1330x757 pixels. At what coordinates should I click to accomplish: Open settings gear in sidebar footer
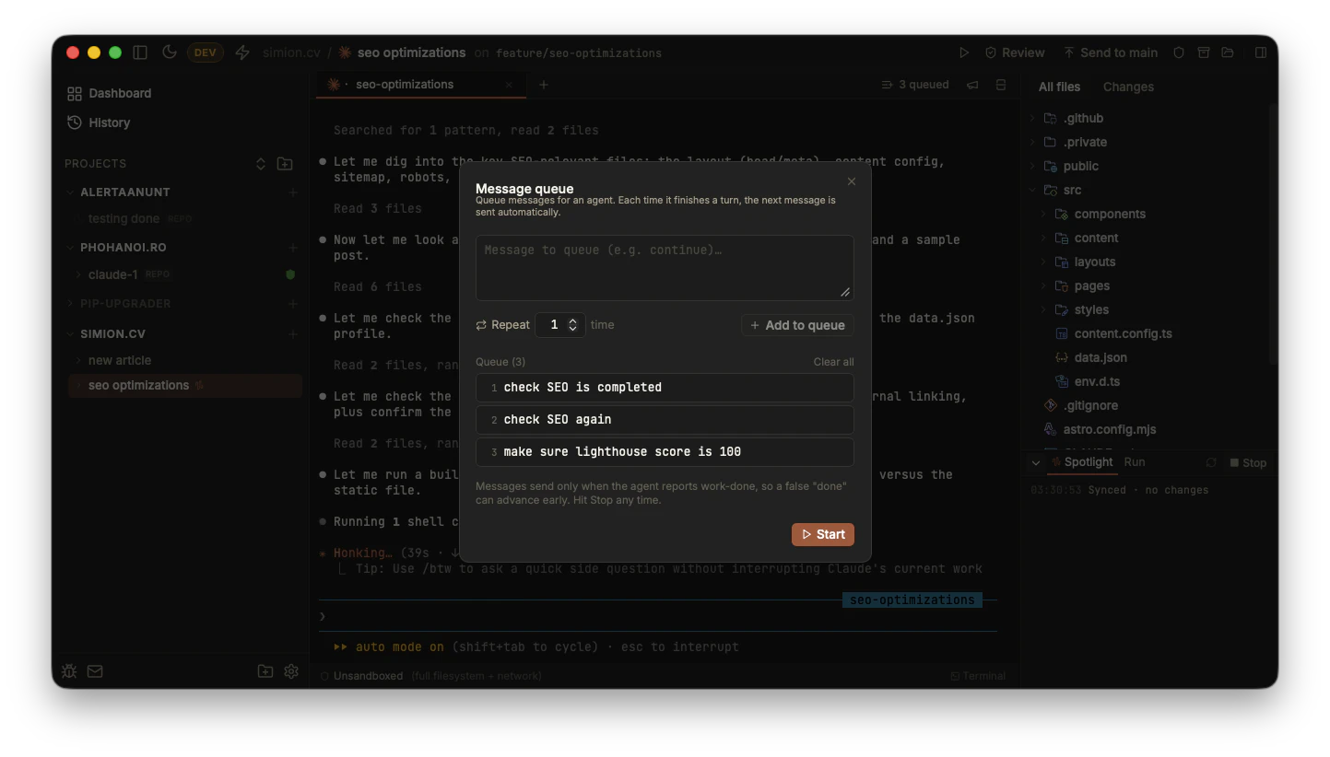(291, 671)
